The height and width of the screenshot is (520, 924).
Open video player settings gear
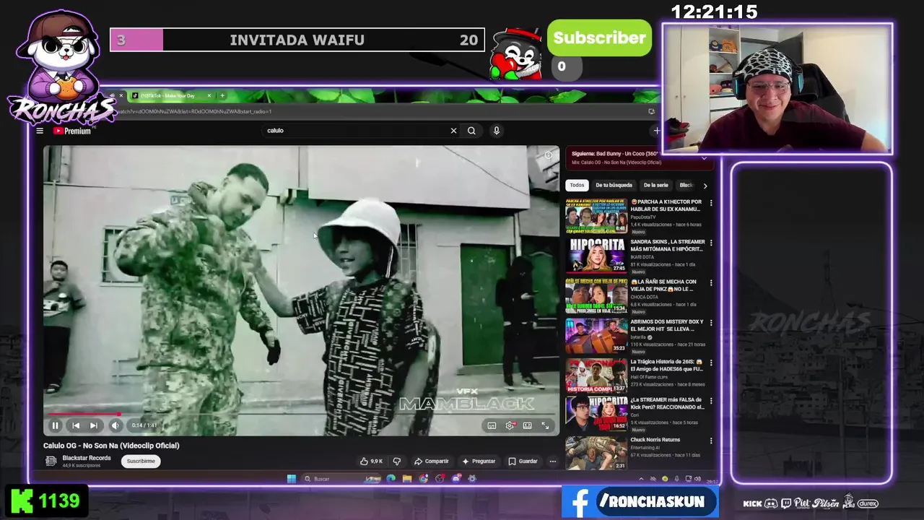tap(510, 426)
